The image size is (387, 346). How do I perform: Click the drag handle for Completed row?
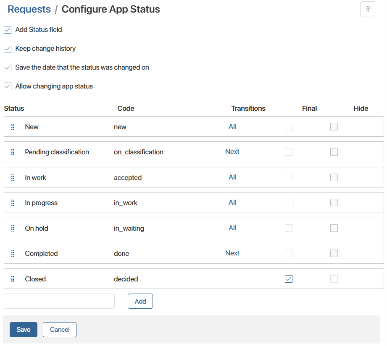click(13, 253)
